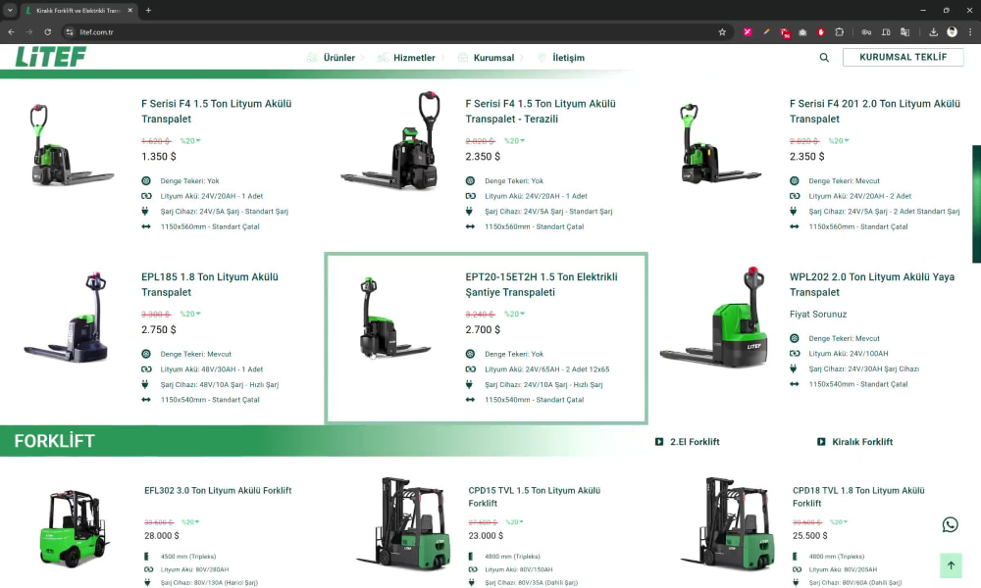The width and height of the screenshot is (981, 588).
Task: Click the EFL302 green forklift image
Action: 74,528
